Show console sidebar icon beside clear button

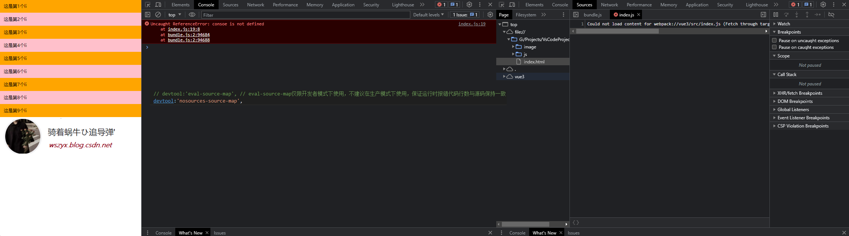tap(148, 15)
